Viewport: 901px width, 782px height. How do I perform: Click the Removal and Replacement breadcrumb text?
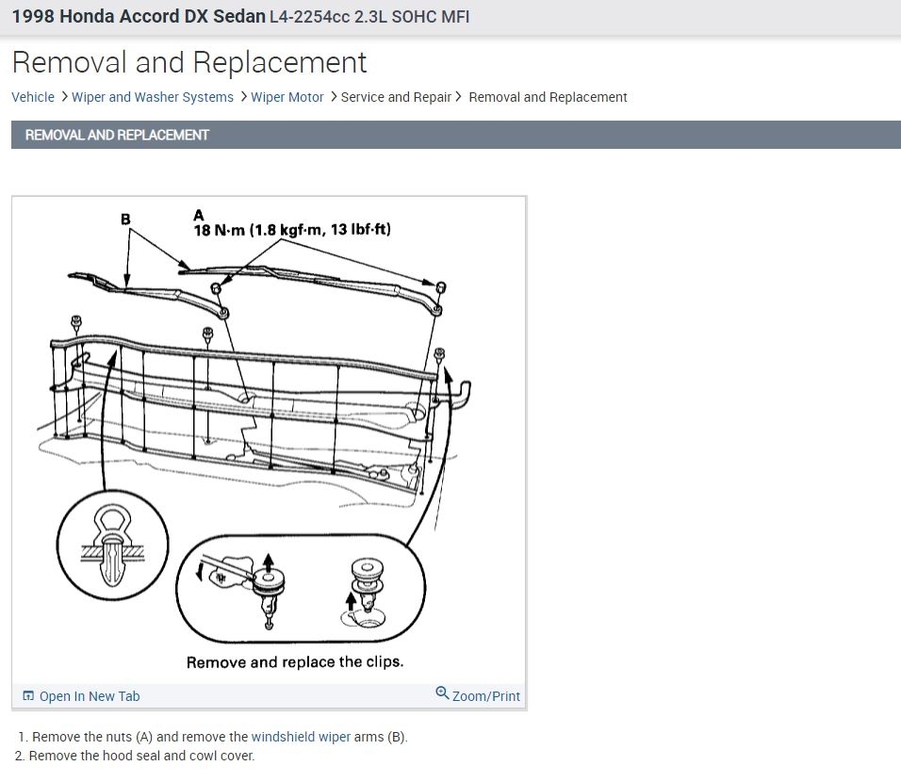pyautogui.click(x=548, y=97)
